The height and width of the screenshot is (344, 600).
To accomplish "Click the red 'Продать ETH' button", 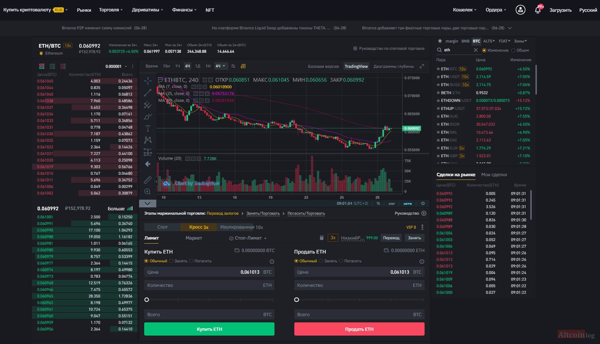I will tap(359, 329).
